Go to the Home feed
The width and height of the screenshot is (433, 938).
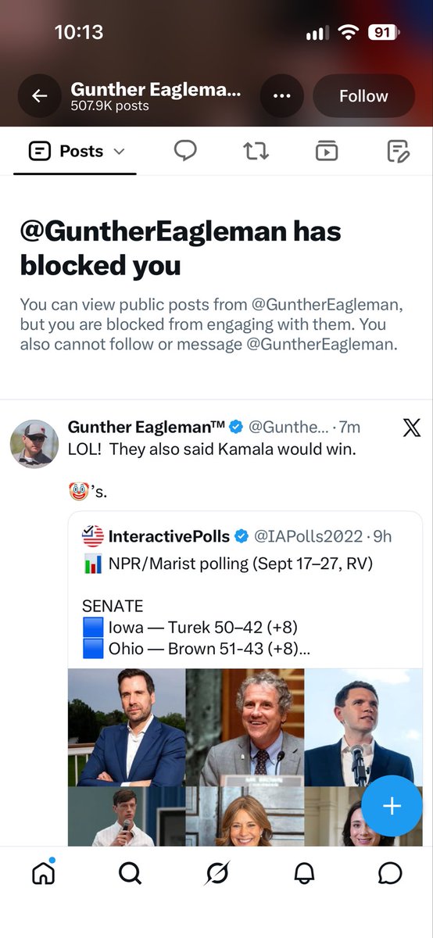[x=44, y=872]
